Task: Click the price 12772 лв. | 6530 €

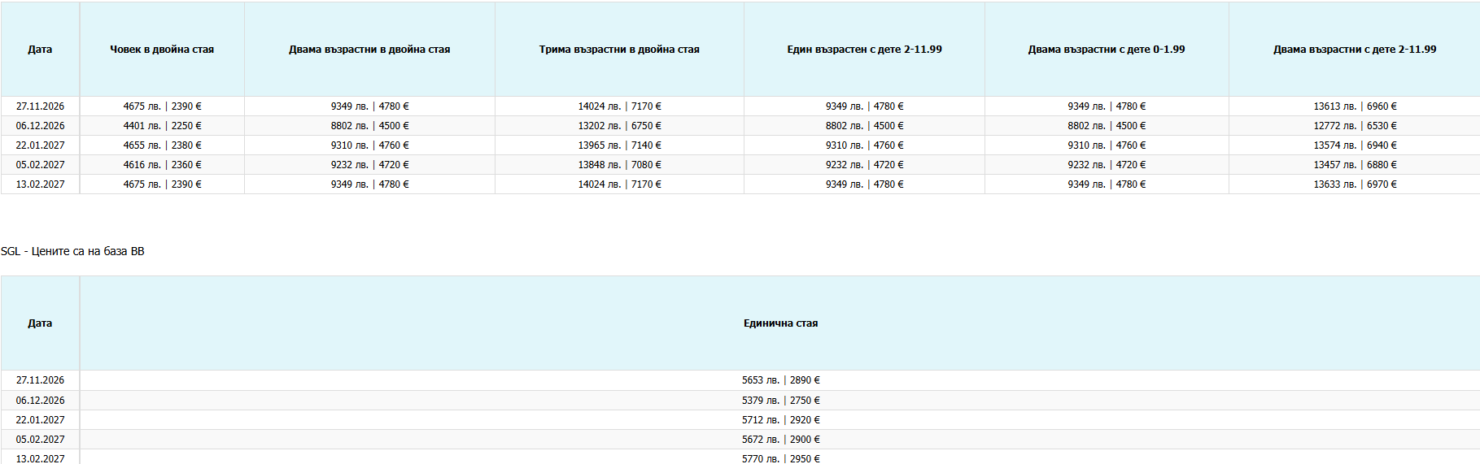Action: (x=1355, y=126)
